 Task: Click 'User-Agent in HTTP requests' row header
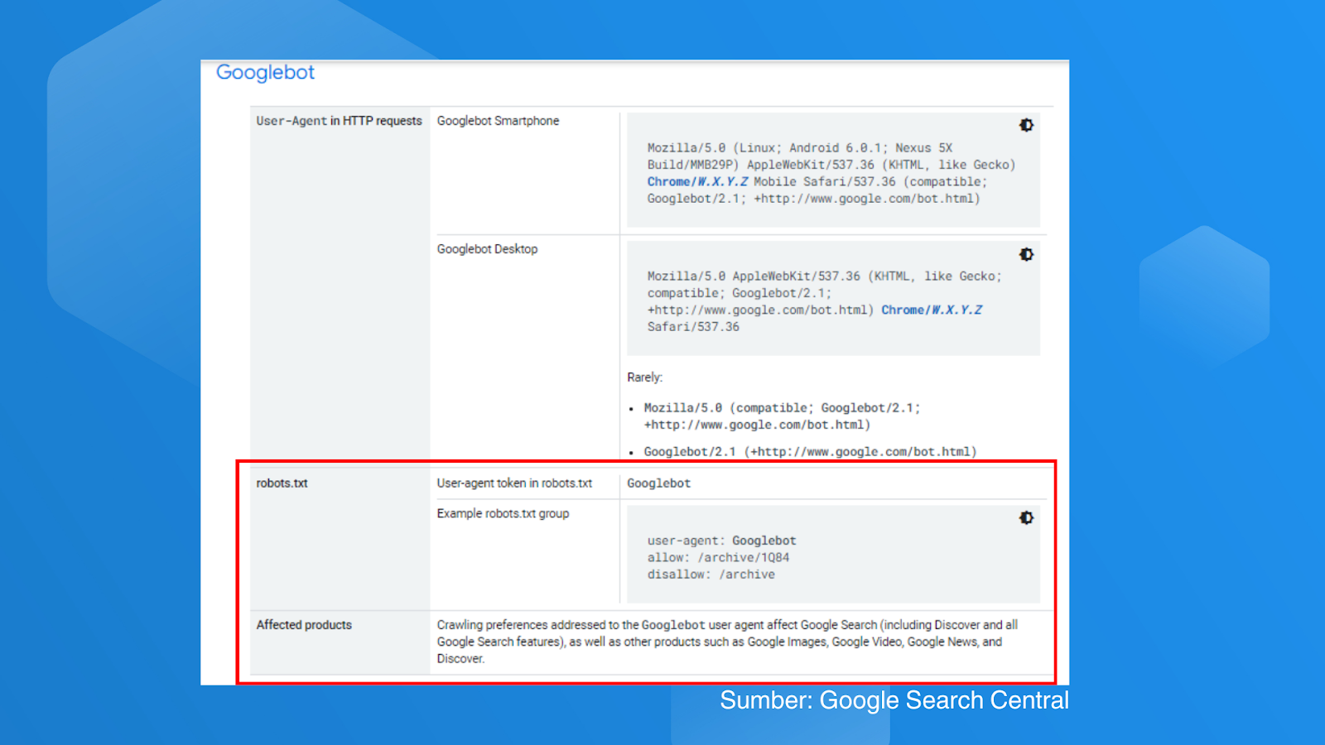point(339,121)
